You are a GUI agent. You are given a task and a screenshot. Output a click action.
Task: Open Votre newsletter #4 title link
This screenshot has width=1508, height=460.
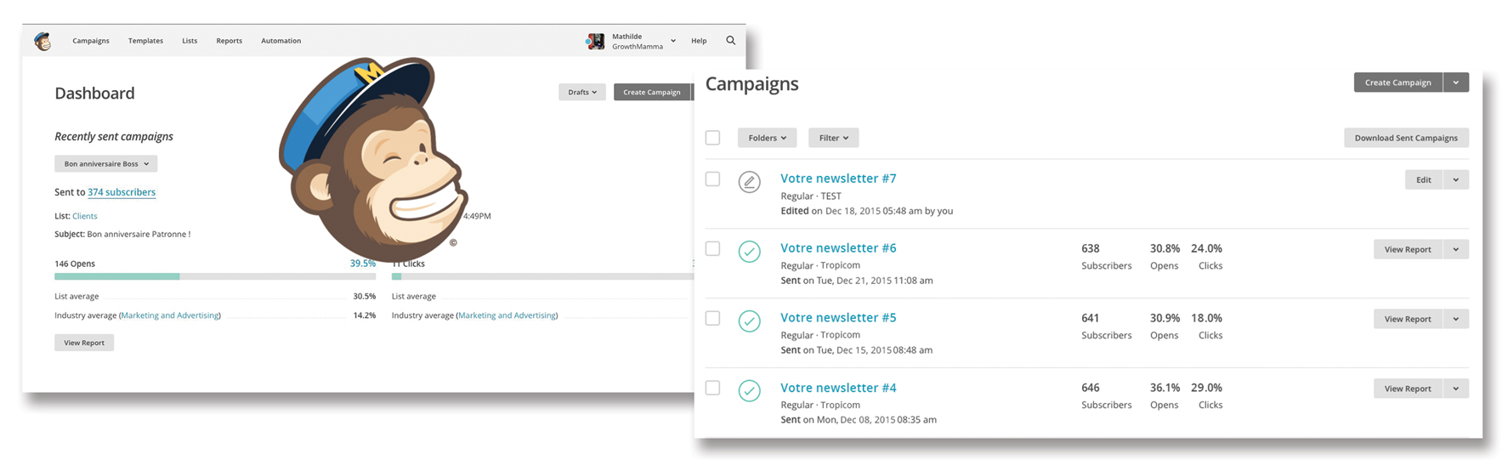click(838, 388)
